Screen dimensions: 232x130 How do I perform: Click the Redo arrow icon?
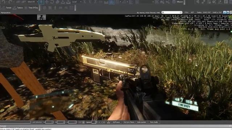point(10,2)
